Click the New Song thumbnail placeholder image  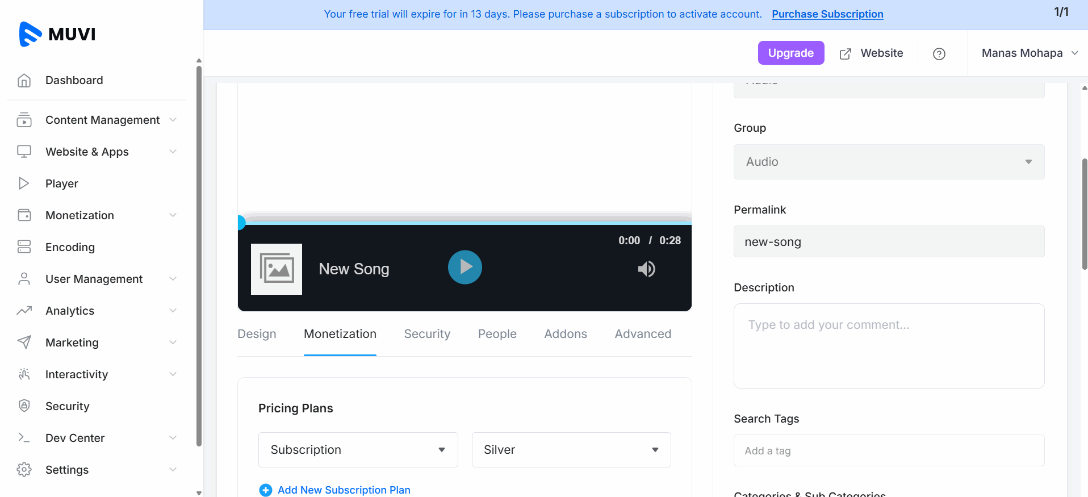pyautogui.click(x=277, y=269)
